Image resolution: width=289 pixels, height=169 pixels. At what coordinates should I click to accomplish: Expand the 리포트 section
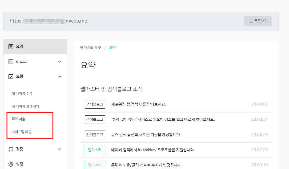[x=60, y=61]
